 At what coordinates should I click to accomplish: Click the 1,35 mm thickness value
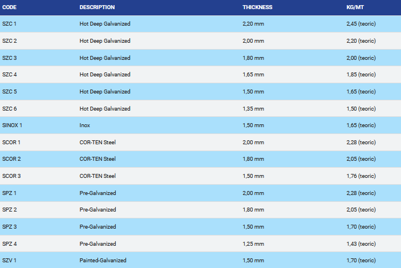tap(253, 108)
